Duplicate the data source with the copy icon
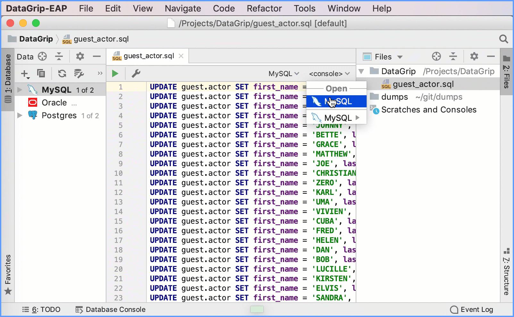The width and height of the screenshot is (514, 317). (41, 73)
